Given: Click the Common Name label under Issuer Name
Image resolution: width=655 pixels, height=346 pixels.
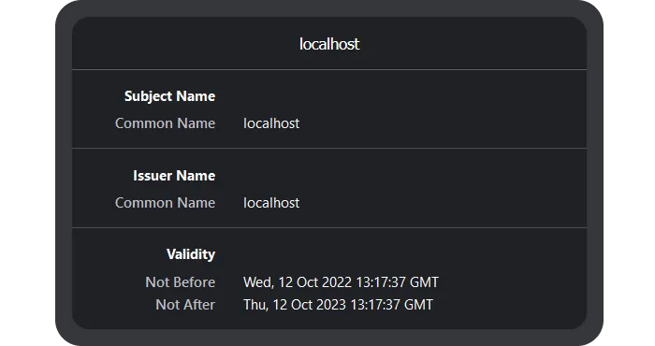Looking at the screenshot, I should (165, 202).
